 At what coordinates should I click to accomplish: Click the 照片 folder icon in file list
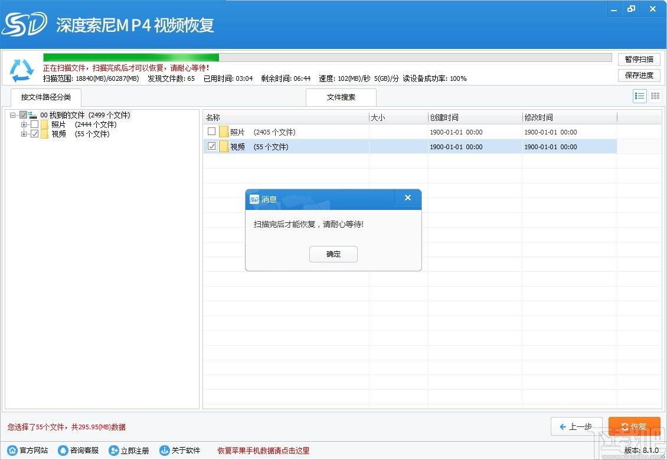(x=224, y=132)
